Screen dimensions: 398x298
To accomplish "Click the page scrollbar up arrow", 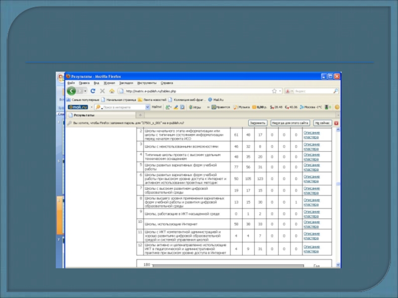I will [338, 130].
